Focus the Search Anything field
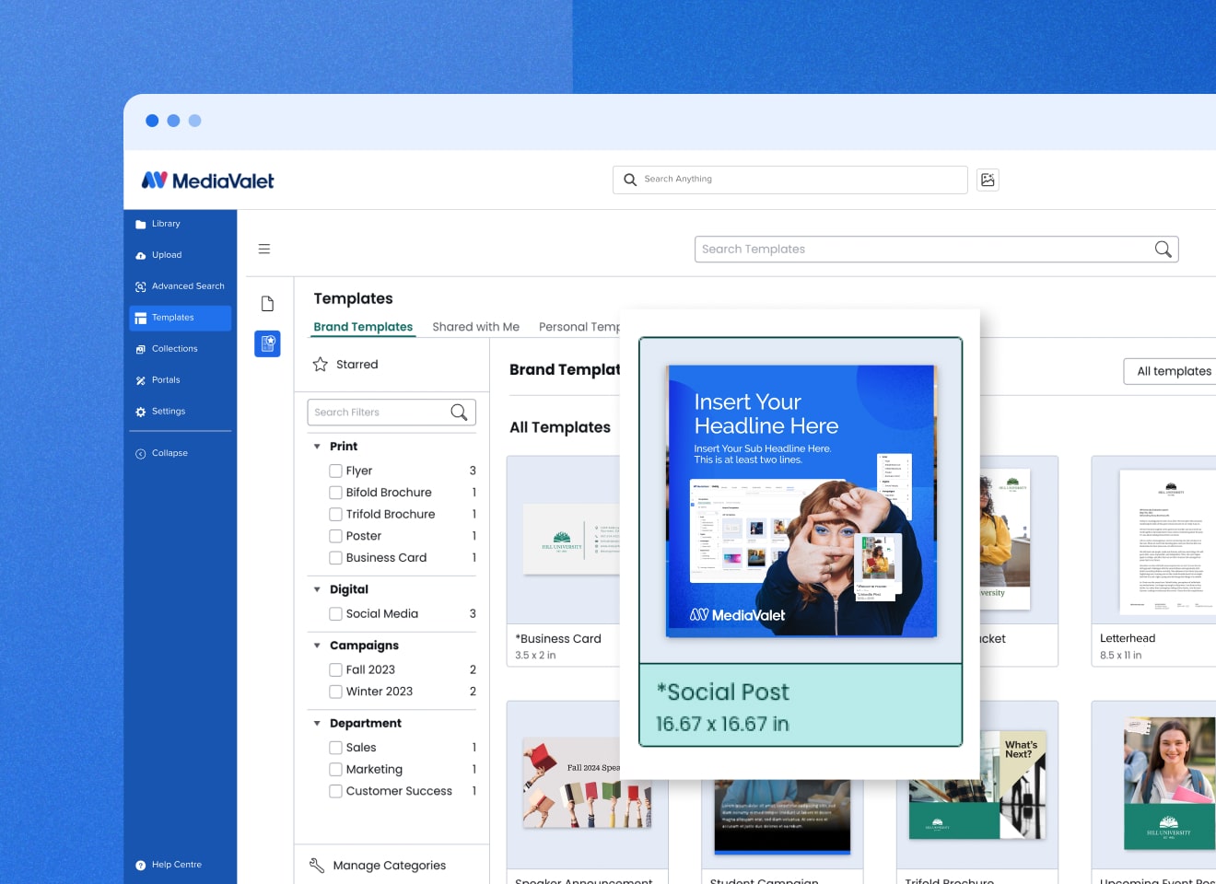 [x=790, y=180]
